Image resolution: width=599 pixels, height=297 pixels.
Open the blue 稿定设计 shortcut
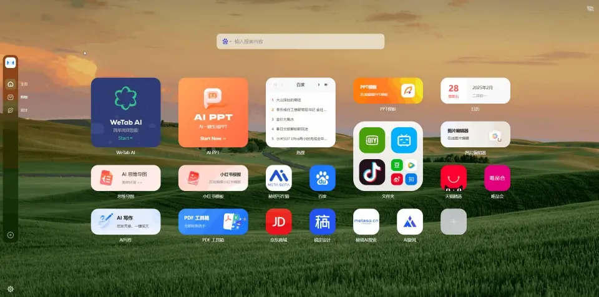coord(323,222)
